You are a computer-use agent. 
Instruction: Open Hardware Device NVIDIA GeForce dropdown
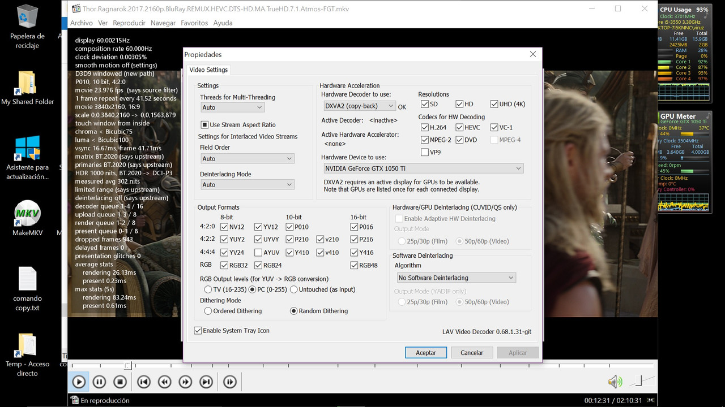point(423,168)
